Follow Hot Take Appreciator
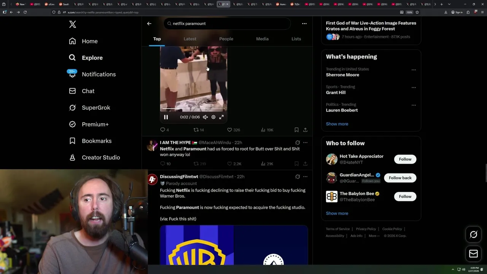This screenshot has height=274, width=487. pyautogui.click(x=405, y=159)
